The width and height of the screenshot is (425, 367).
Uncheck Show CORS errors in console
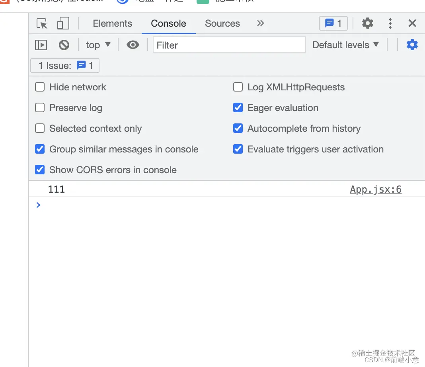pyautogui.click(x=40, y=170)
